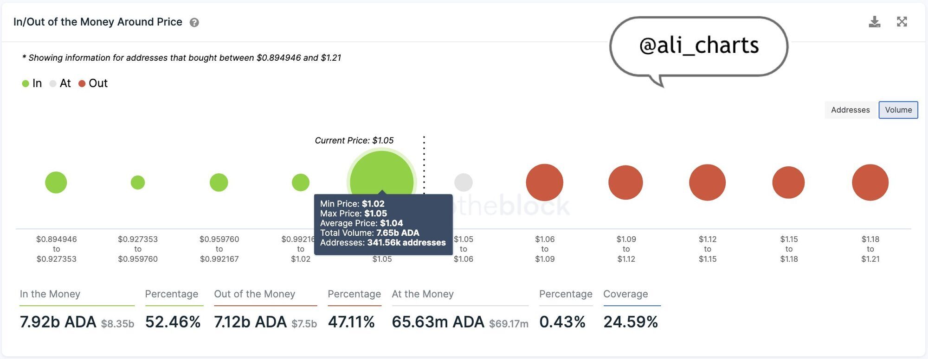
Task: Click the download chart icon
Action: (874, 22)
